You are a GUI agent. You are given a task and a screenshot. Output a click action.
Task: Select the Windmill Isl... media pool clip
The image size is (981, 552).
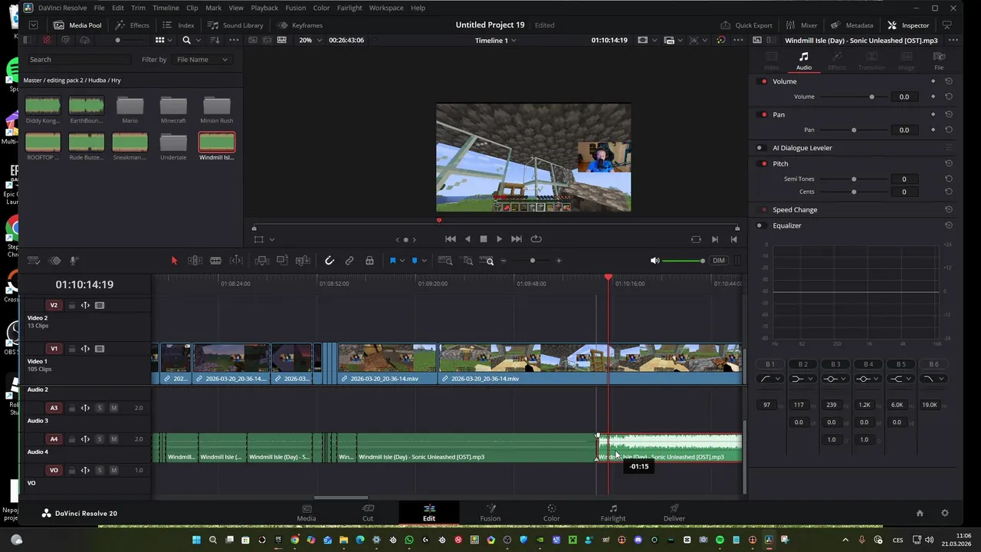click(217, 146)
